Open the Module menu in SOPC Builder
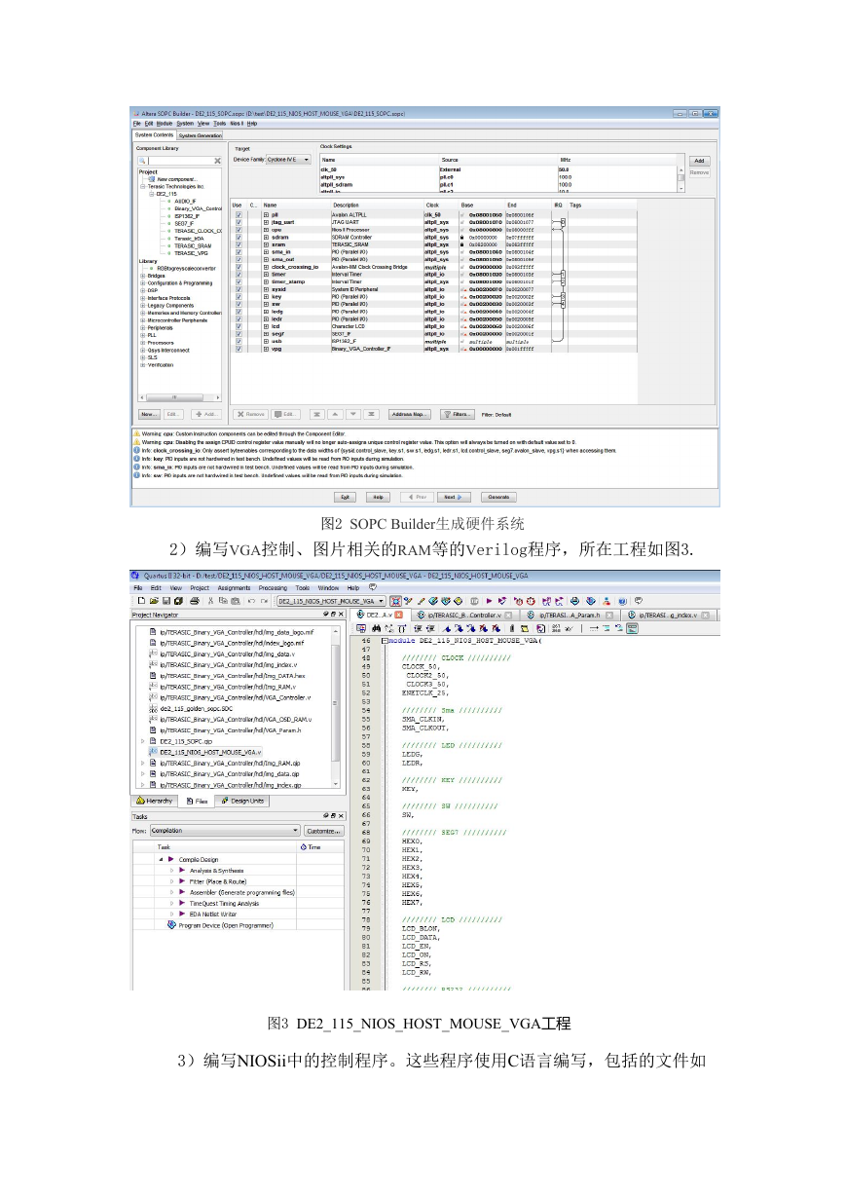This screenshot has height=1196, width=846. 164,124
